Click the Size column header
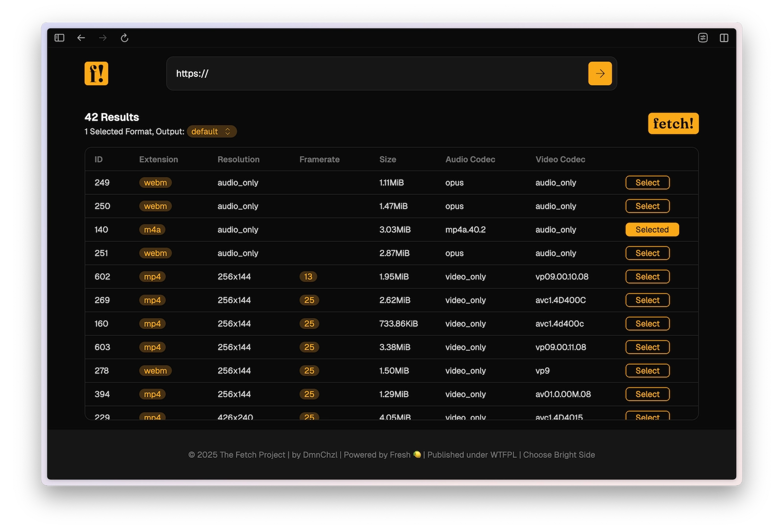783x529 pixels. (388, 160)
